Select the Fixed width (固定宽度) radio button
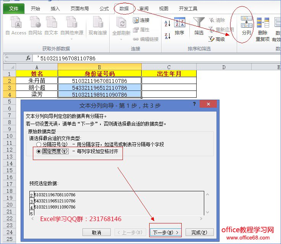The height and width of the screenshot is (244, 281). 39,151
